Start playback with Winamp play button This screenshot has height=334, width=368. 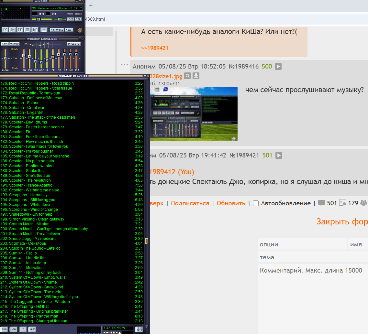tap(13, 30)
